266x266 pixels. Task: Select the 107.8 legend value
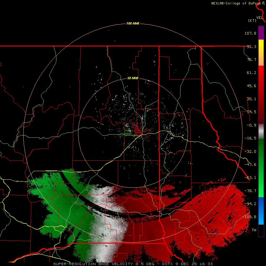pos(250,33)
